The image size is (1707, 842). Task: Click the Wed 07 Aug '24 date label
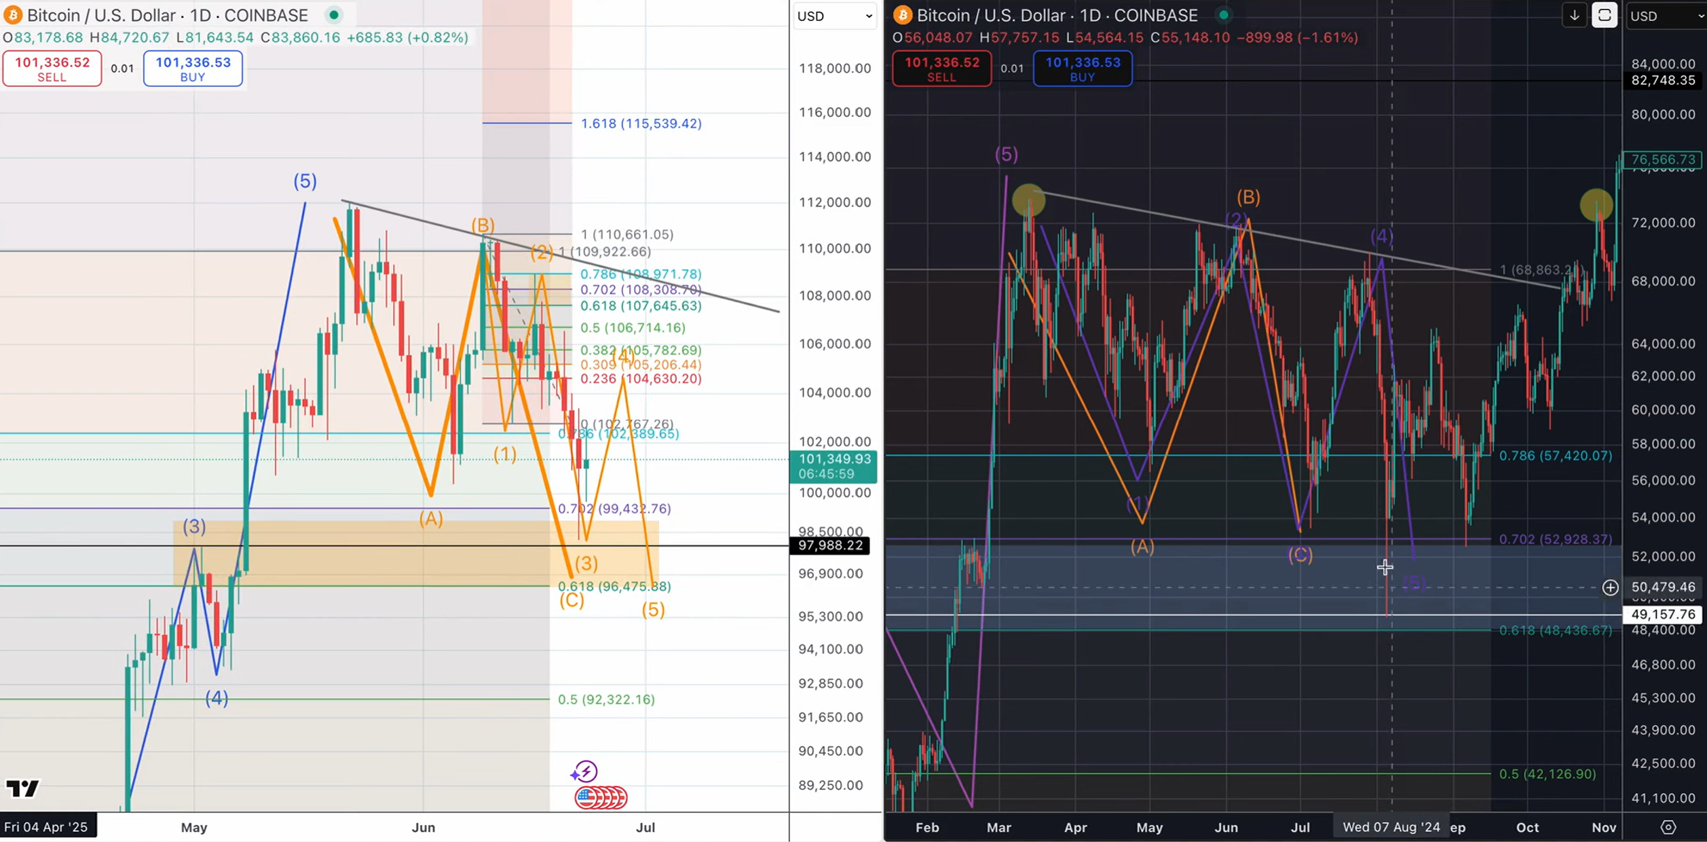click(1391, 827)
